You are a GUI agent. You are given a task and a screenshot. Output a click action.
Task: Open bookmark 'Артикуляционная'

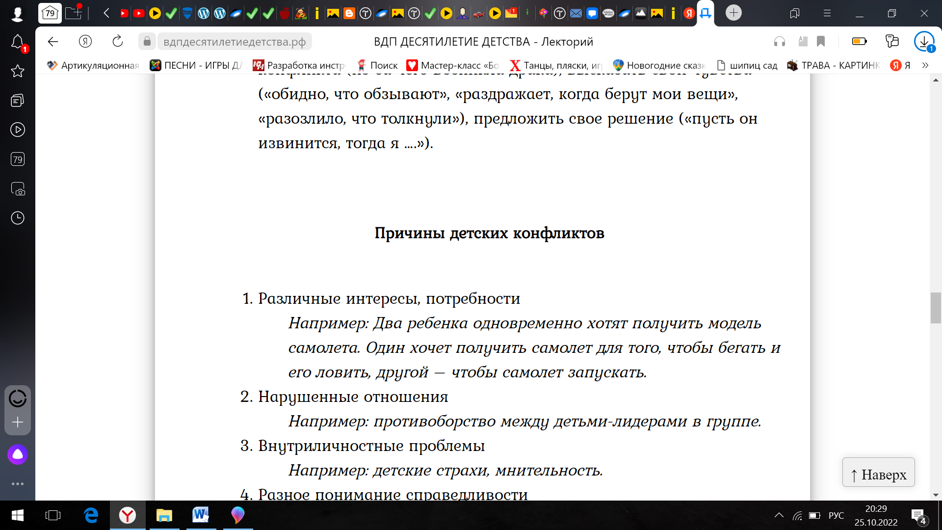point(93,65)
